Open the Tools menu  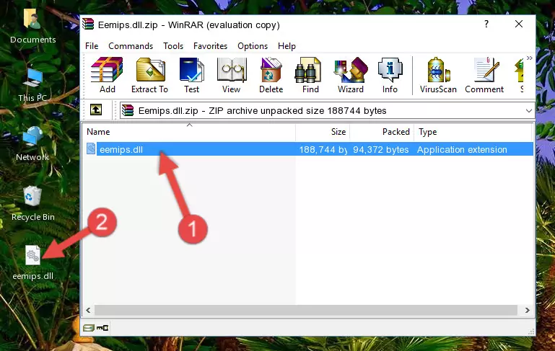coord(173,46)
